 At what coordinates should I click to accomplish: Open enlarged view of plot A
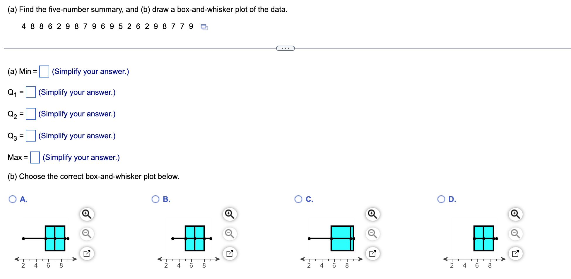click(86, 253)
